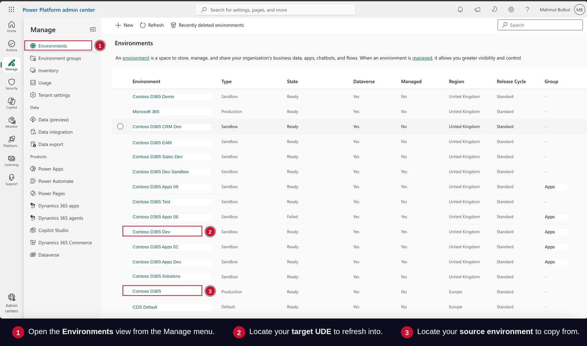Click 'Apps' group for Contoso D365 Apps 09
The height and width of the screenshot is (346, 587).
550,187
